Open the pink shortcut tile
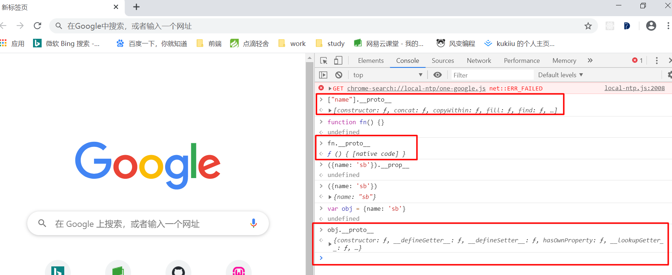 (239, 268)
